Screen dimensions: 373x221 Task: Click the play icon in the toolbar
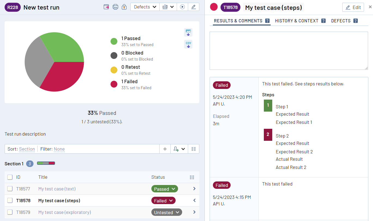pos(182,7)
